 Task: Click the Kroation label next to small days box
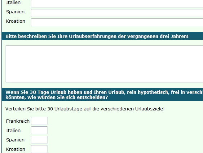pyautogui.click(x=16, y=149)
